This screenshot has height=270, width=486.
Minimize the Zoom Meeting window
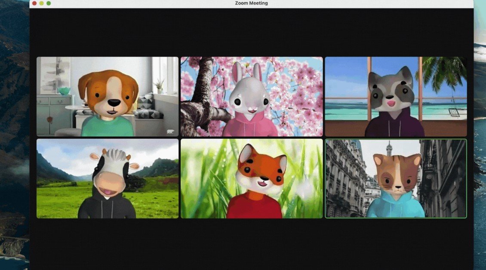(41, 3)
